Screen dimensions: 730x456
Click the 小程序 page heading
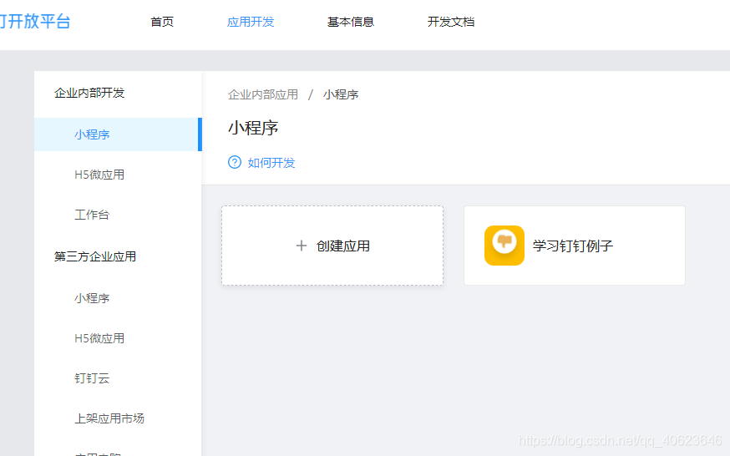pos(253,128)
